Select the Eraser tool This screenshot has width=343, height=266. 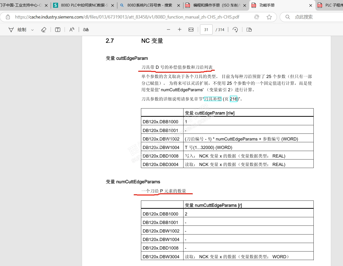pyautogui.click(x=44, y=30)
